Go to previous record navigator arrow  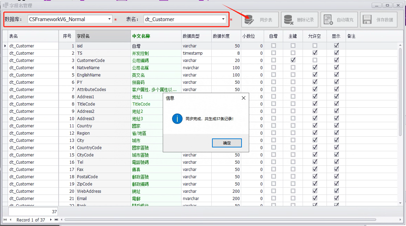11,219
